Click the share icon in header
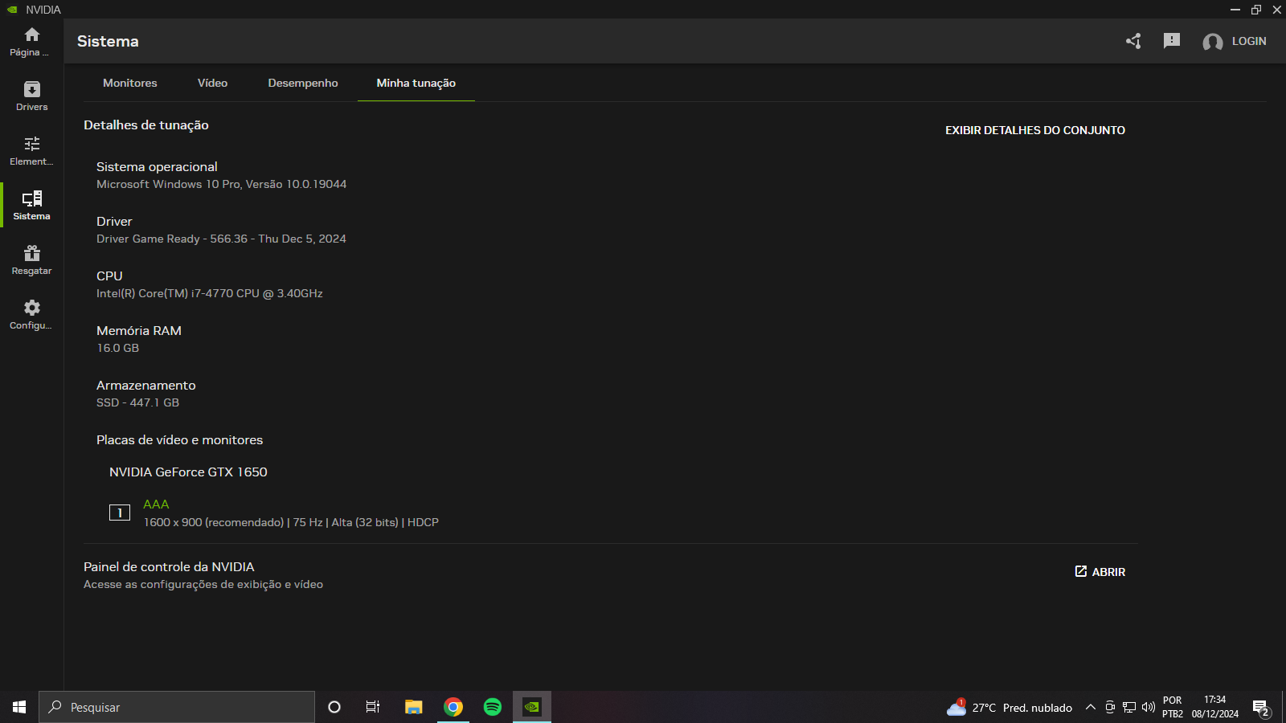1286x723 pixels. click(1133, 41)
